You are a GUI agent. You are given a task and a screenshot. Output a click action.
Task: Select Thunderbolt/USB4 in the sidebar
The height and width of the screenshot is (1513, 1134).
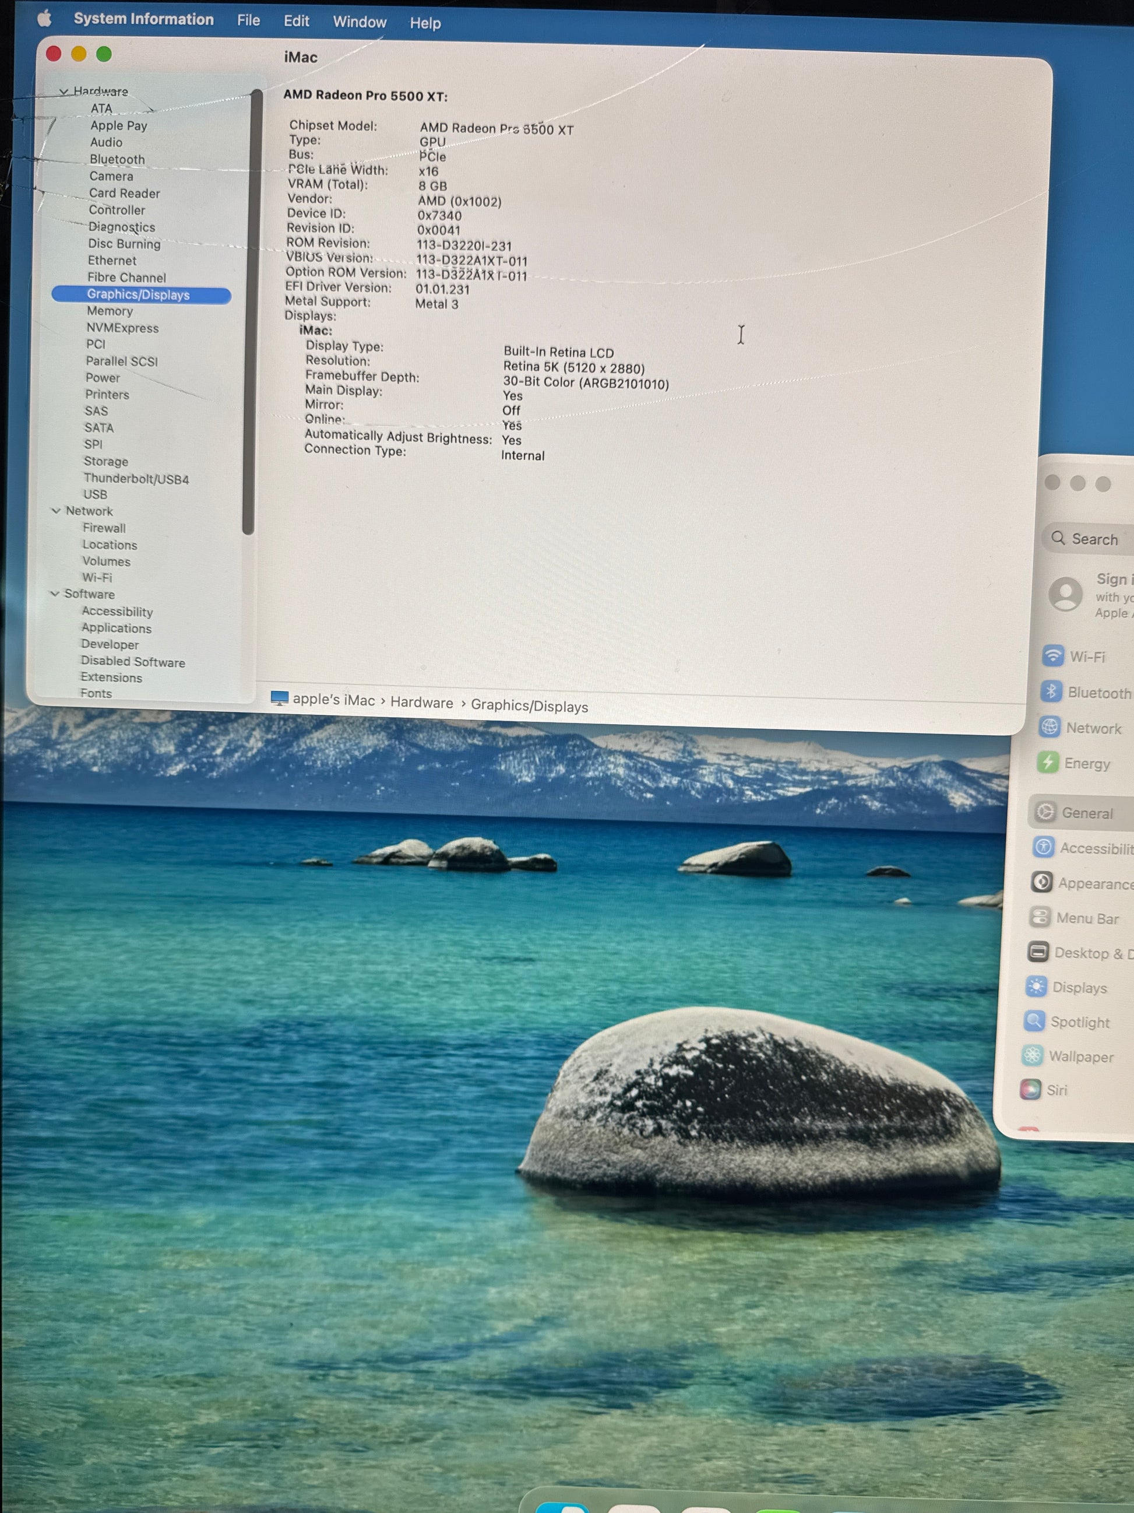136,479
